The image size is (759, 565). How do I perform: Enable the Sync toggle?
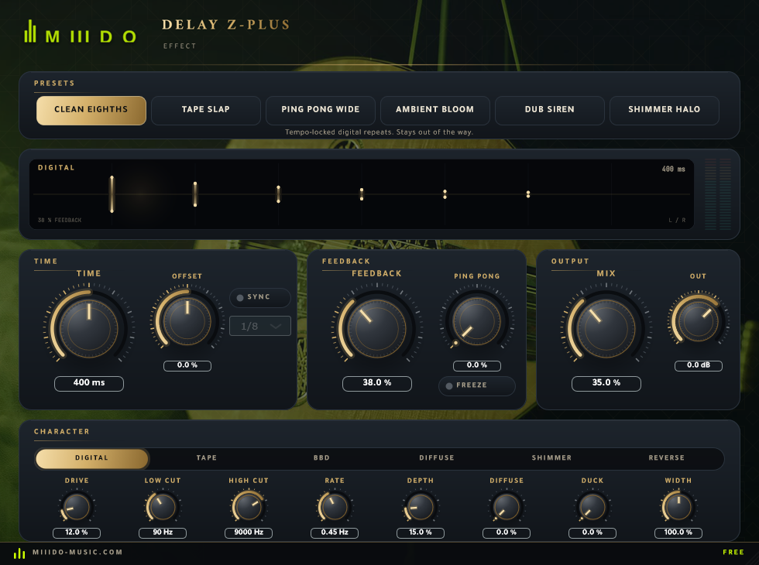click(x=260, y=297)
